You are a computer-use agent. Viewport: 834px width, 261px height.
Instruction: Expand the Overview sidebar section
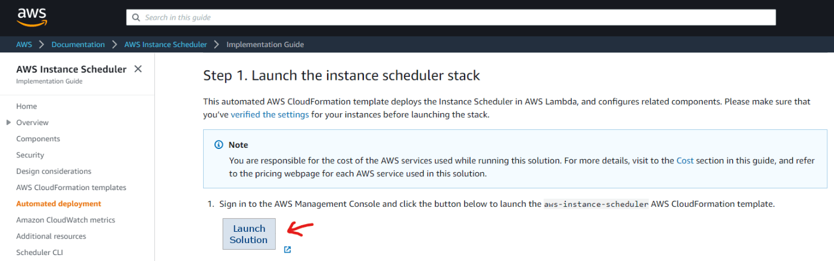[x=8, y=123]
